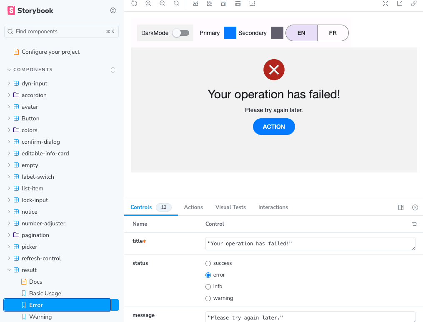Viewport: 423px width, 322px height.
Task: Open Storybook settings gear
Action: (113, 10)
